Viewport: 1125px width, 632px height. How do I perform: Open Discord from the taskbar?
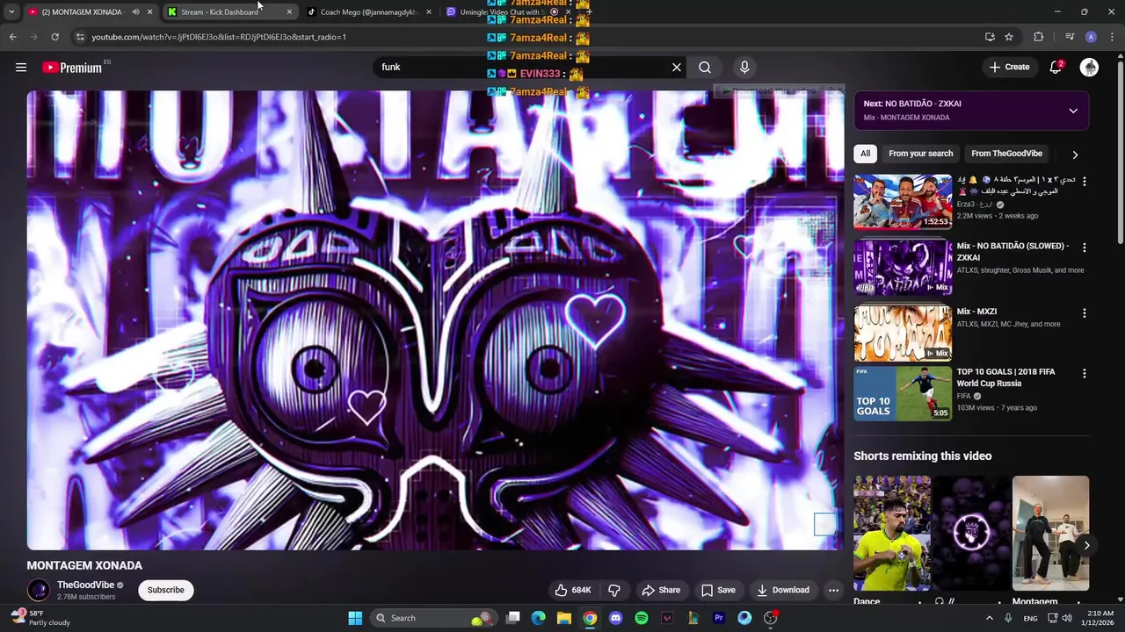(x=615, y=618)
